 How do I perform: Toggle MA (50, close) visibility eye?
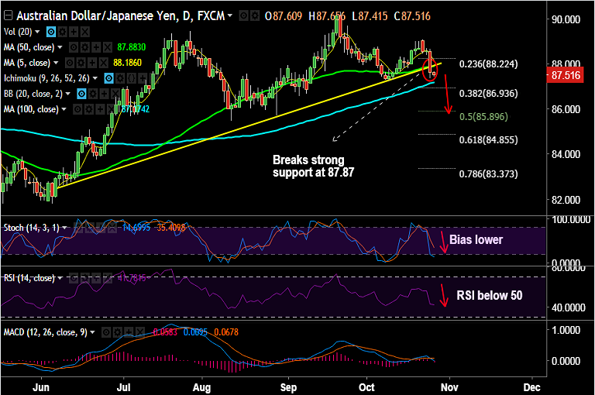tap(74, 47)
